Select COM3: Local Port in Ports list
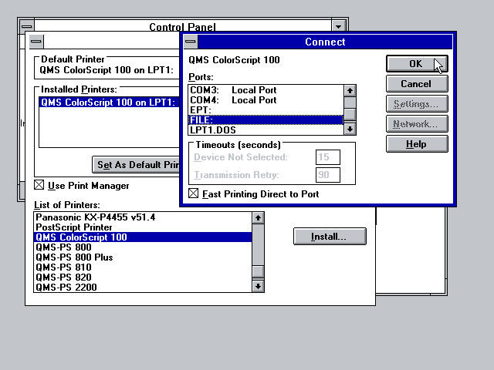Image resolution: width=494 pixels, height=370 pixels. [x=266, y=90]
